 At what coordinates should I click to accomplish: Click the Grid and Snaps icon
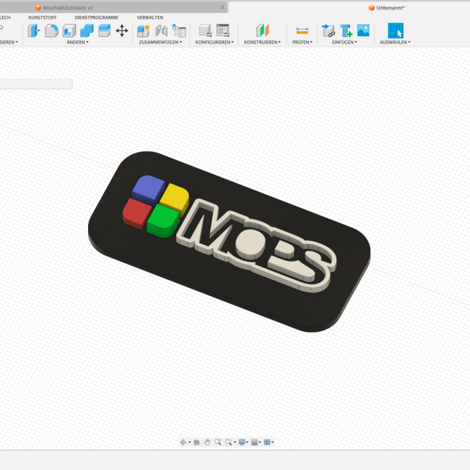point(255,442)
